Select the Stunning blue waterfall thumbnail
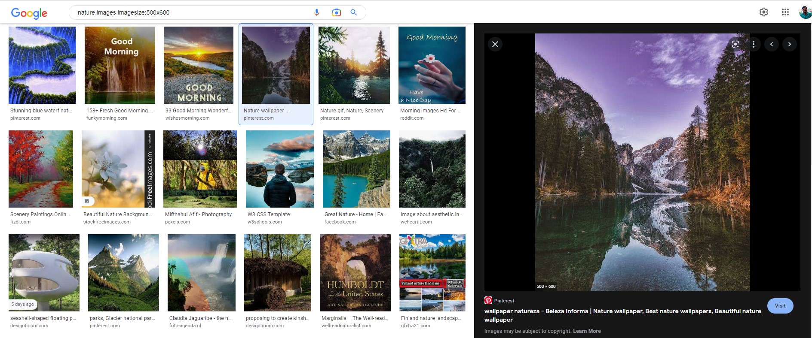812x338 pixels. click(42, 65)
